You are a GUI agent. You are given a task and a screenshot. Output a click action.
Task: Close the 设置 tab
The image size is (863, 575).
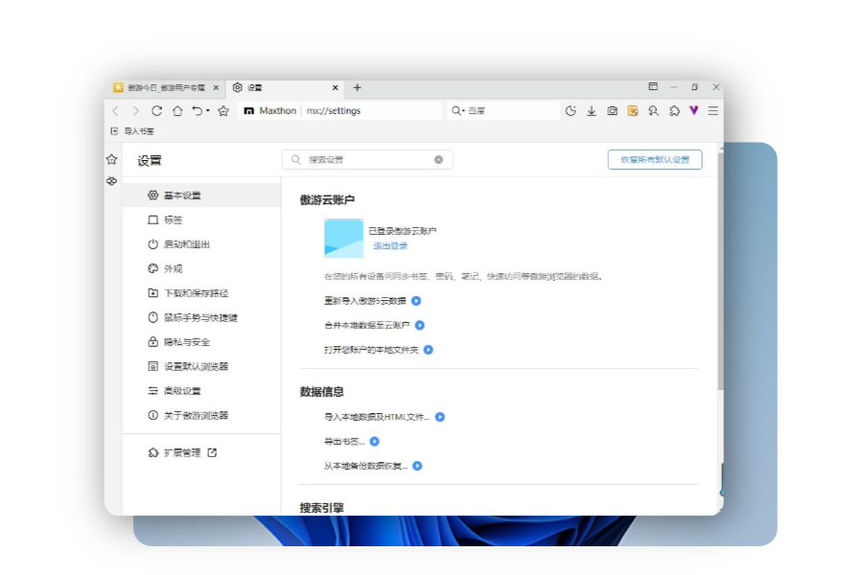(336, 87)
